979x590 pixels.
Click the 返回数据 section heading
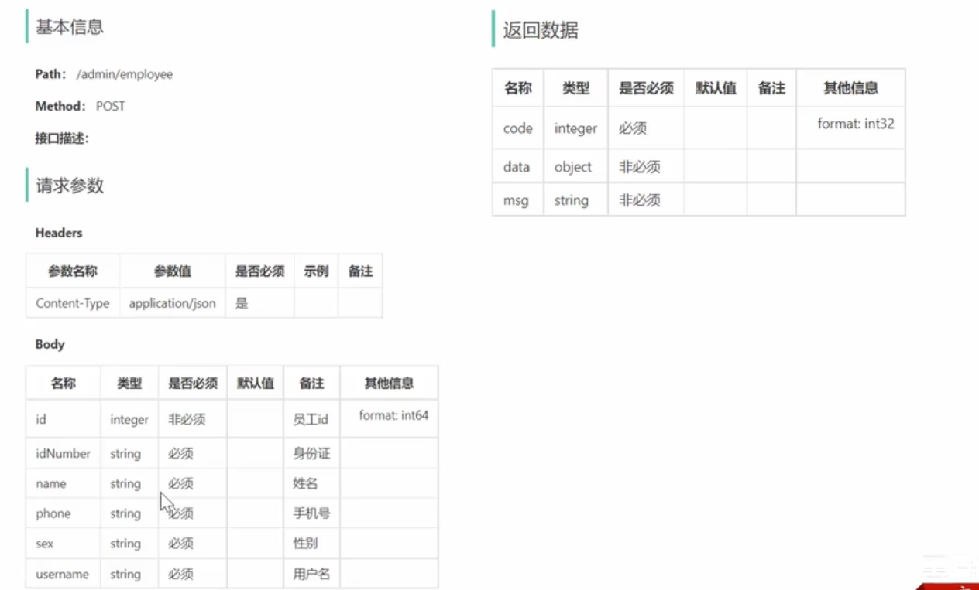541,30
